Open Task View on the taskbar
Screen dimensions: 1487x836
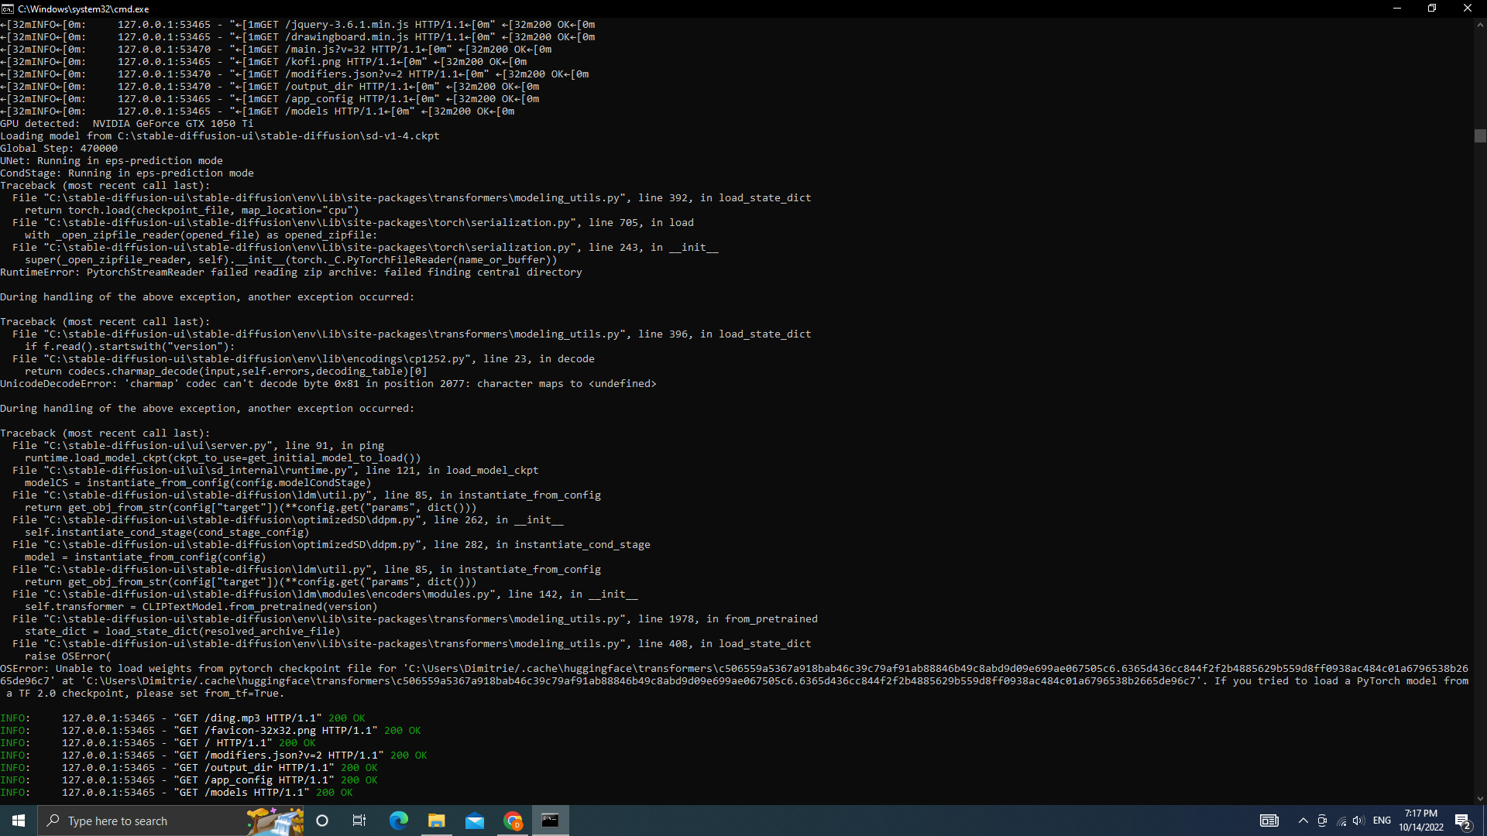(359, 821)
